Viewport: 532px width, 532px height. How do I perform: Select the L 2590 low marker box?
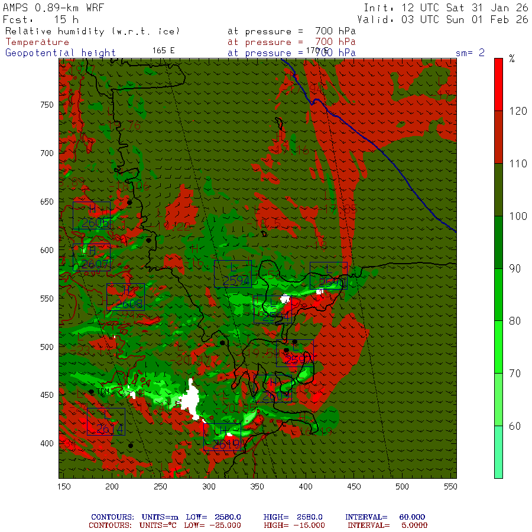point(328,276)
